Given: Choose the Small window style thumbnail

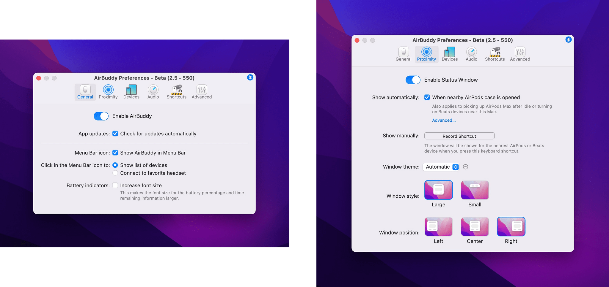Looking at the screenshot, I should pyautogui.click(x=475, y=190).
